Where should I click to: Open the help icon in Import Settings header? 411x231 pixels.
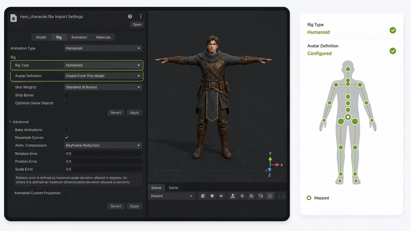tap(130, 16)
